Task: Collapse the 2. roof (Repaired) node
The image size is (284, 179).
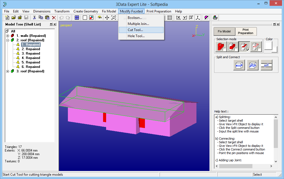Action: (x=7, y=40)
